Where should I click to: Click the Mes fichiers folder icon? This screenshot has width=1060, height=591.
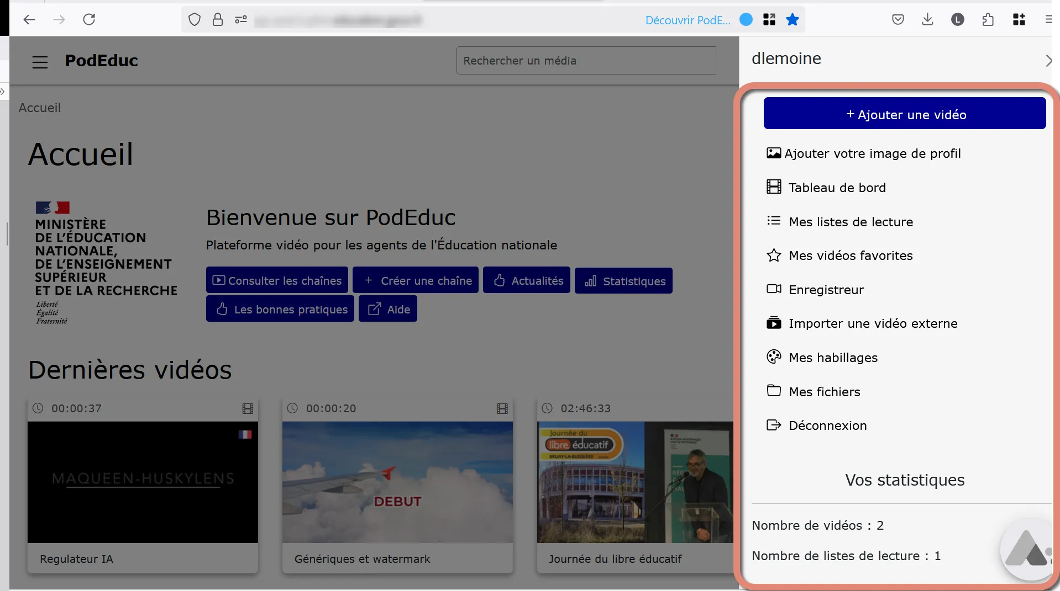click(774, 391)
